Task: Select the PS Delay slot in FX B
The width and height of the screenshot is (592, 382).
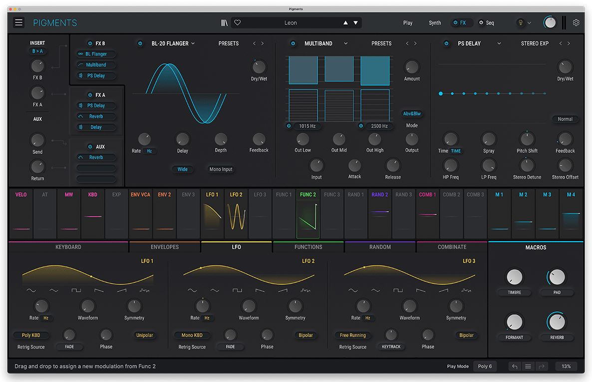Action: (x=96, y=75)
